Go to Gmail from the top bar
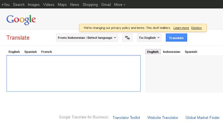The width and height of the screenshot is (223, 124). [x=106, y=5]
